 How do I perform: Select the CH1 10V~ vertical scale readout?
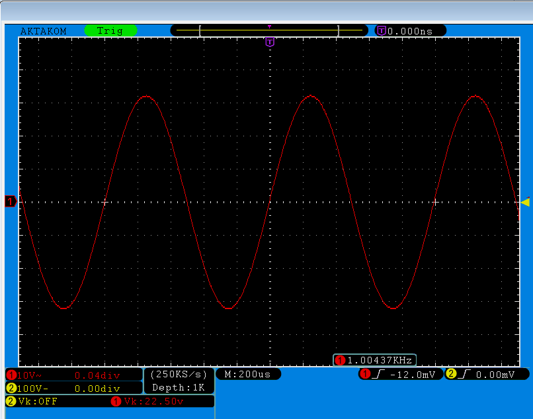[x=30, y=375]
